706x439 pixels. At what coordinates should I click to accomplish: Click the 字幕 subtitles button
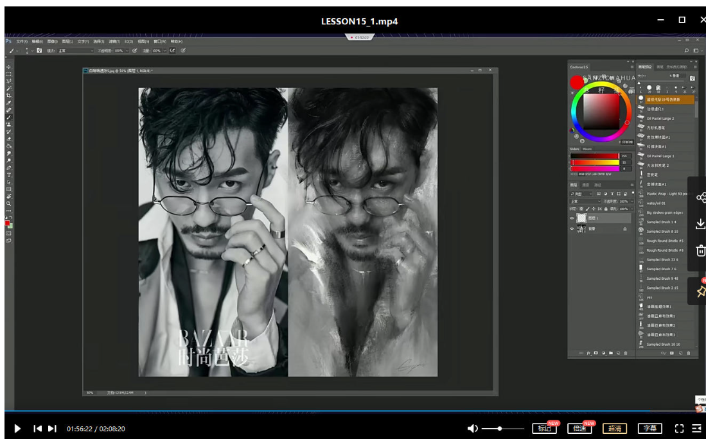(x=649, y=428)
